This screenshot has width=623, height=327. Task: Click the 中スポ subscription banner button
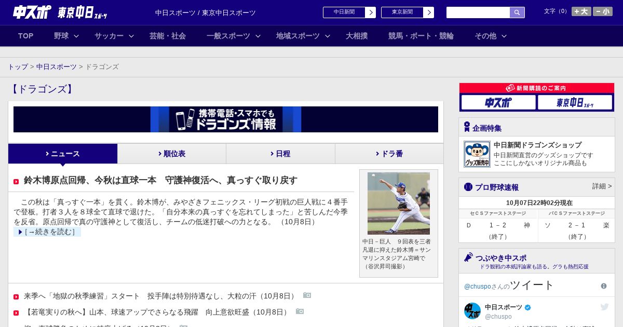coord(498,102)
